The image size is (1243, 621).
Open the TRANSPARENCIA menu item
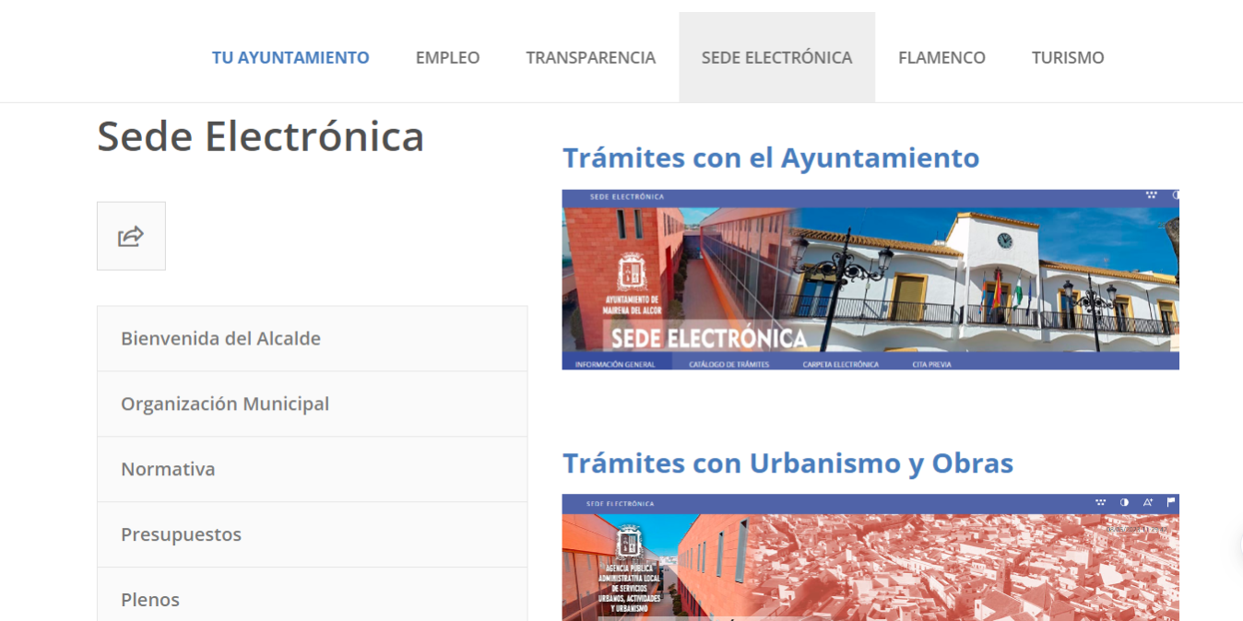click(x=590, y=57)
